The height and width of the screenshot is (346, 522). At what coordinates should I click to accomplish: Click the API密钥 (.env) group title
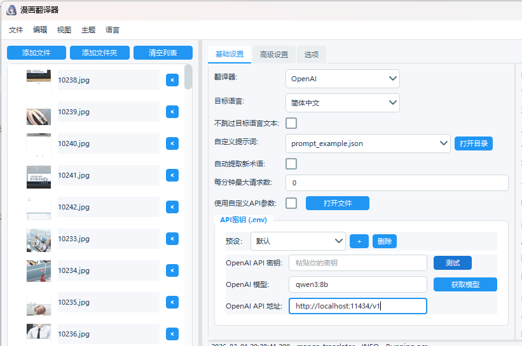(x=244, y=220)
